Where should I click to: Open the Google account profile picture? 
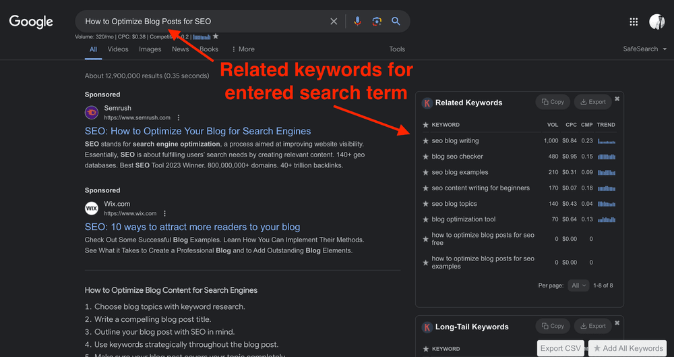656,22
